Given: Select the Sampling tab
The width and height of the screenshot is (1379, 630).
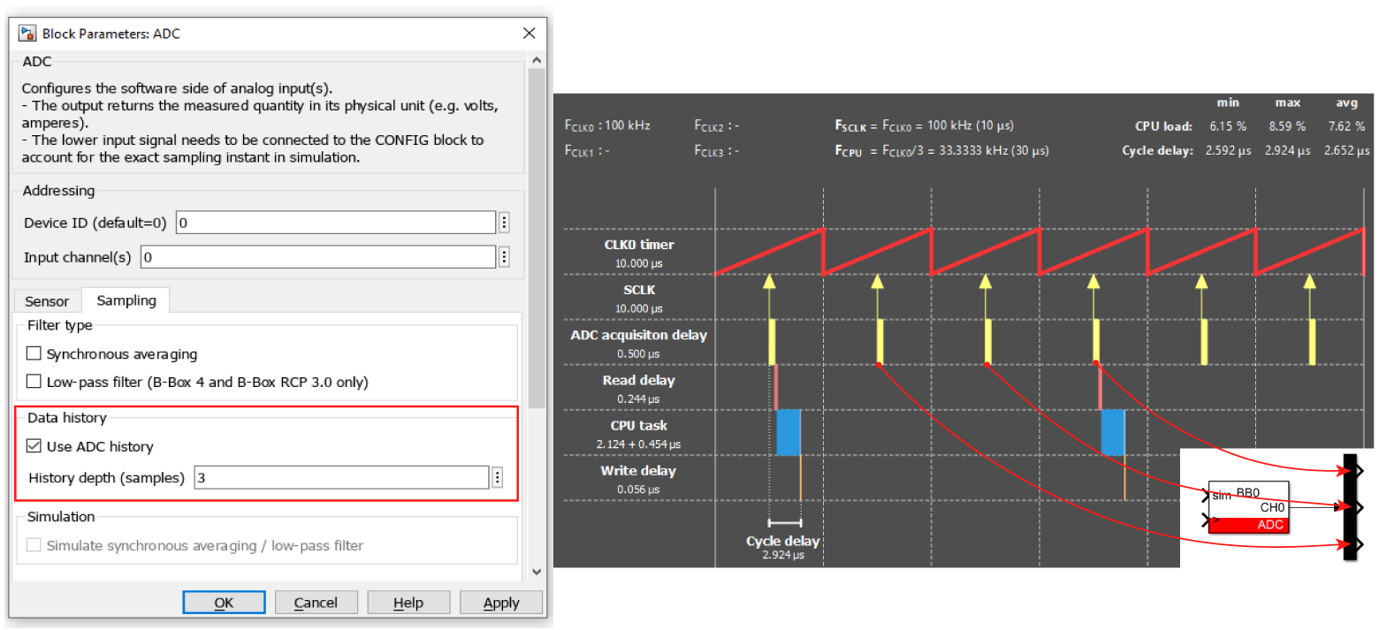Looking at the screenshot, I should [x=126, y=301].
